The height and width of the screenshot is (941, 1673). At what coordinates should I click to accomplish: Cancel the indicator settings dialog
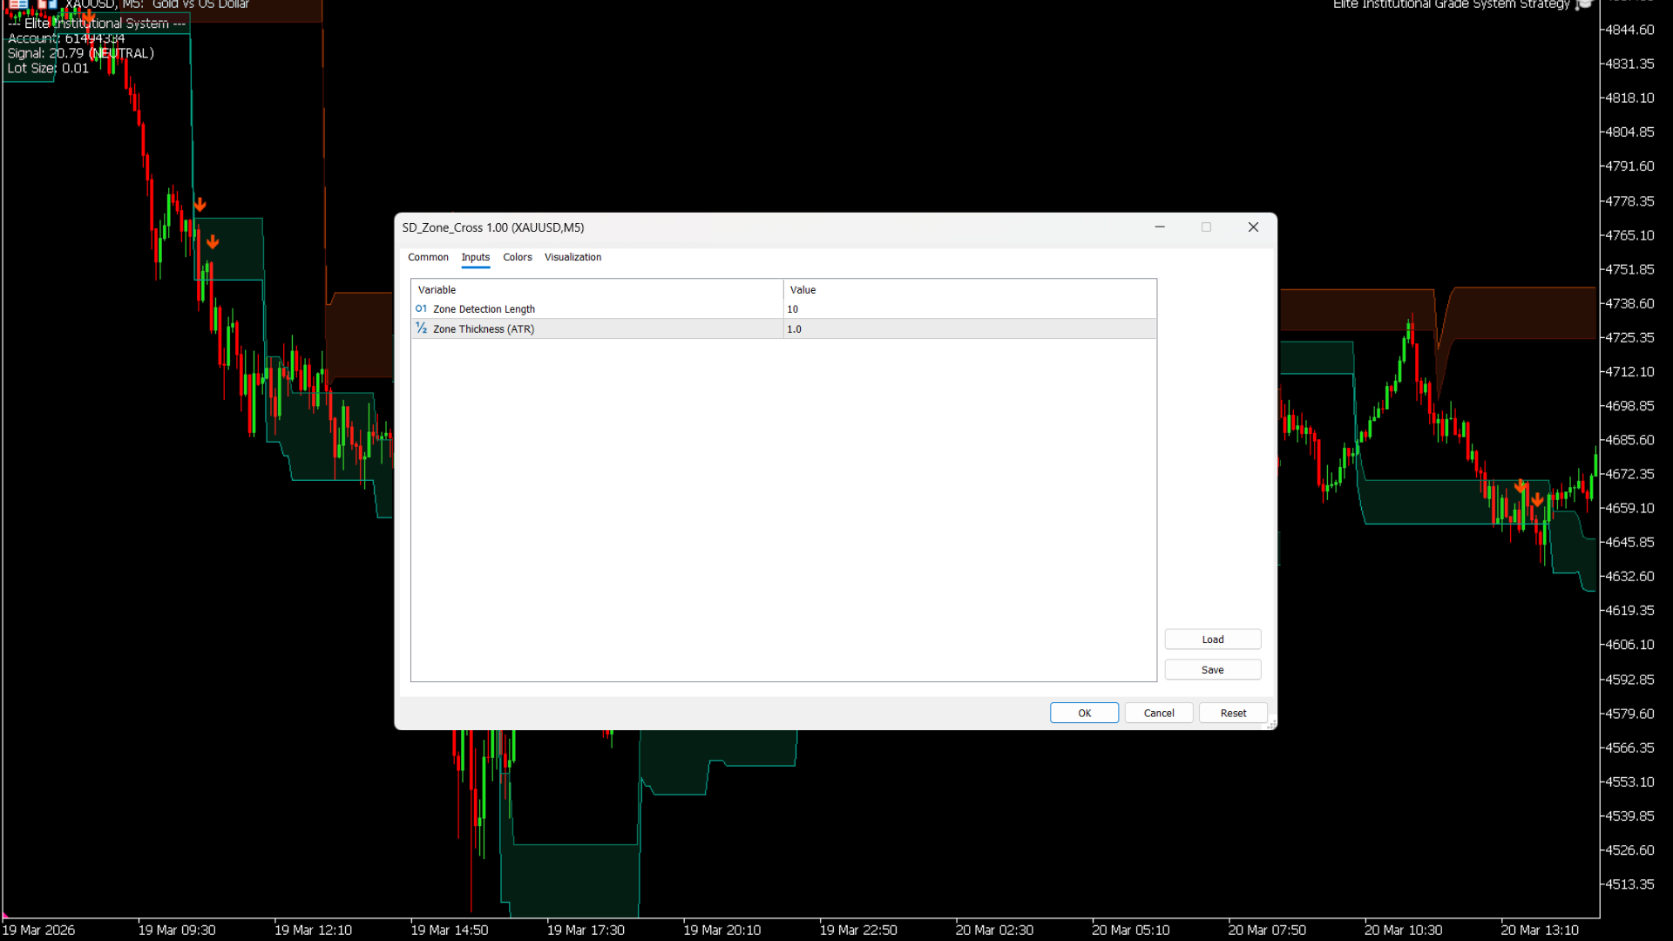[x=1158, y=713]
